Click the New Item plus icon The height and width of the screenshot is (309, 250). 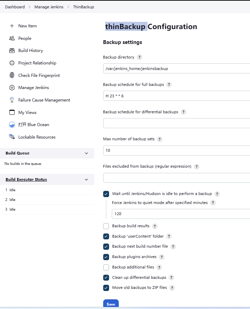coord(12,26)
